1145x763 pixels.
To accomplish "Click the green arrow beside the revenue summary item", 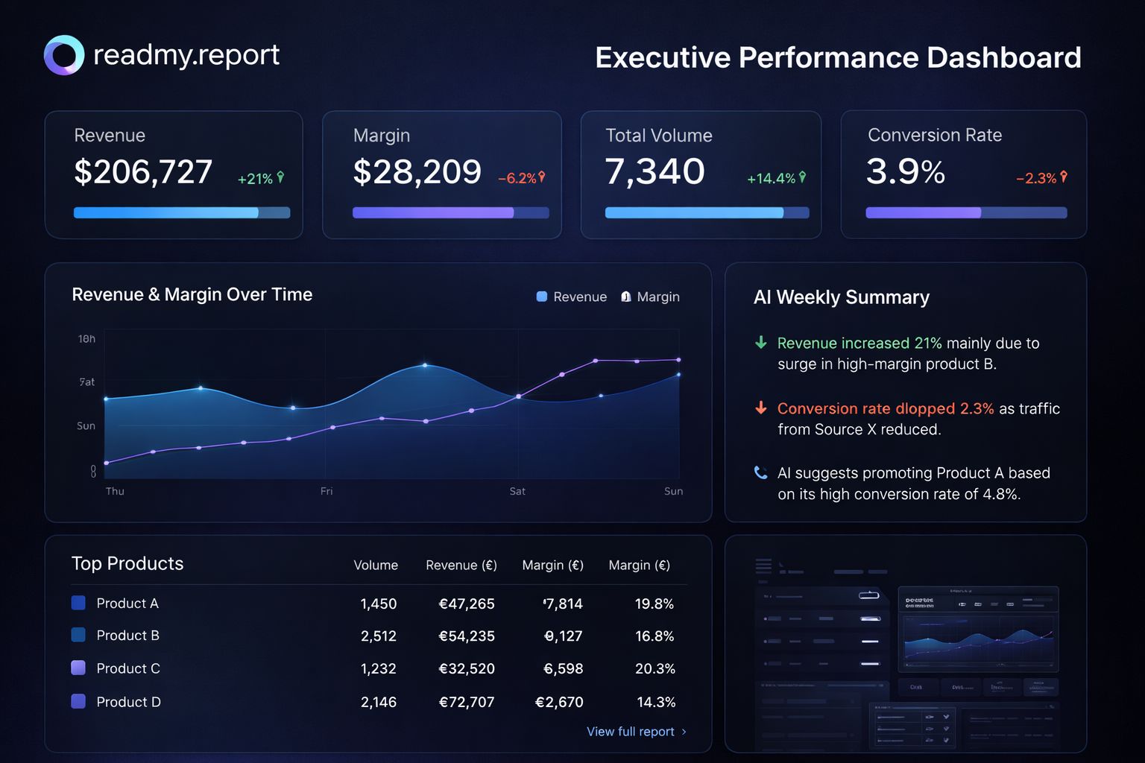I will (x=760, y=343).
